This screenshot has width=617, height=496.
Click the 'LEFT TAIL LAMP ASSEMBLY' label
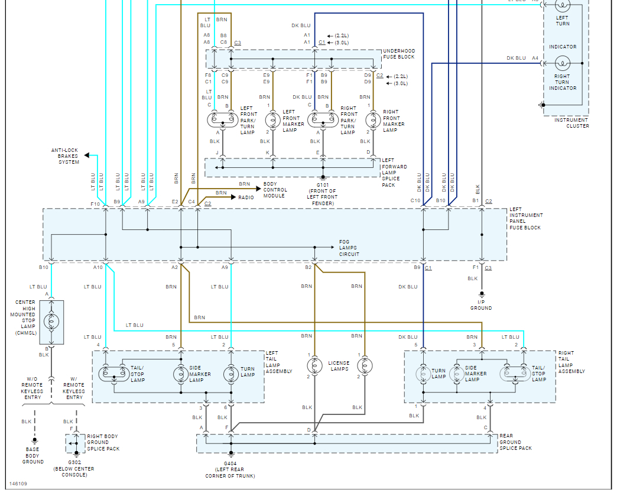point(278,362)
